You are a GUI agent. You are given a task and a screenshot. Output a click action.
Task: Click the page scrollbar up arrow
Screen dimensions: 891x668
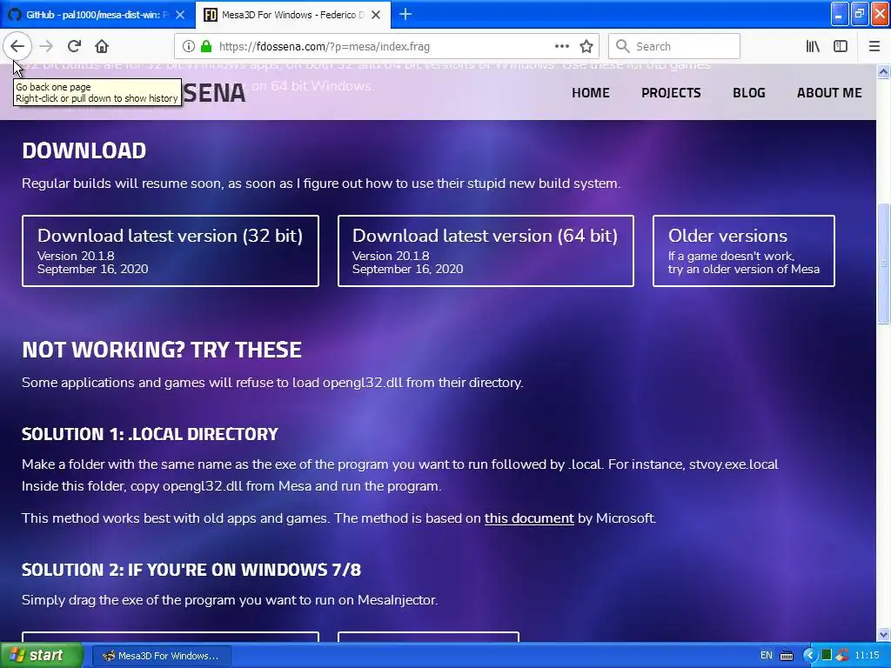[883, 71]
